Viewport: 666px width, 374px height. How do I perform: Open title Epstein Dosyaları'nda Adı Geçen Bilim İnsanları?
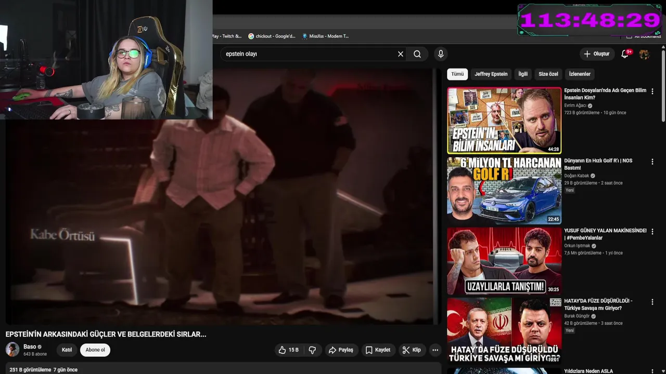click(605, 94)
